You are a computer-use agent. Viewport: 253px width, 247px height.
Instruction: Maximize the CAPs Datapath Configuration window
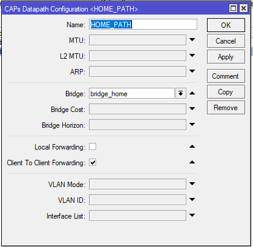tap(234, 8)
